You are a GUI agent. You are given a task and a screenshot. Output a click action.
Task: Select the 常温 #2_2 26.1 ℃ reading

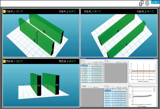pos(145,11)
